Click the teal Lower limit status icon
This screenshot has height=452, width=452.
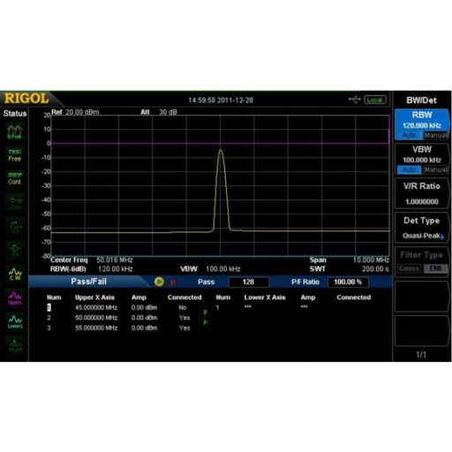[15, 321]
